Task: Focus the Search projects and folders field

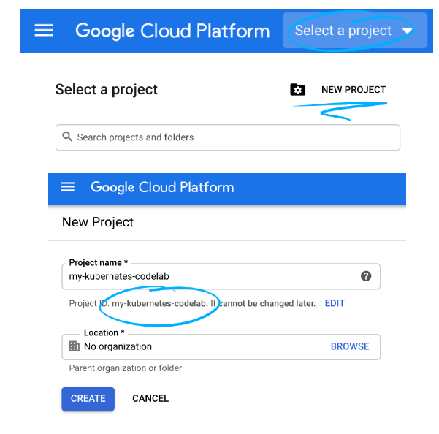Action: click(x=228, y=137)
